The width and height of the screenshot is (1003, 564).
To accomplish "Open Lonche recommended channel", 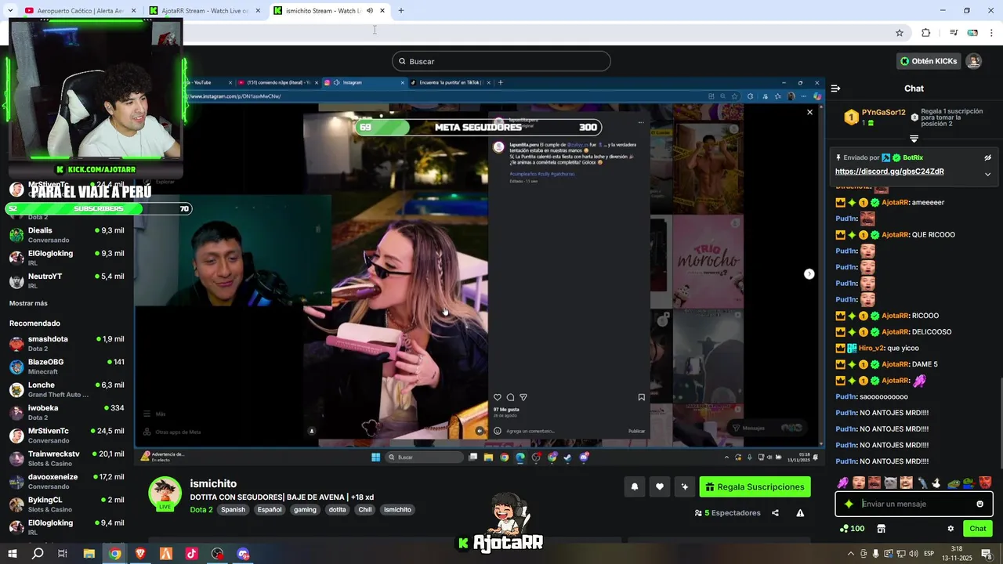I will [67, 389].
